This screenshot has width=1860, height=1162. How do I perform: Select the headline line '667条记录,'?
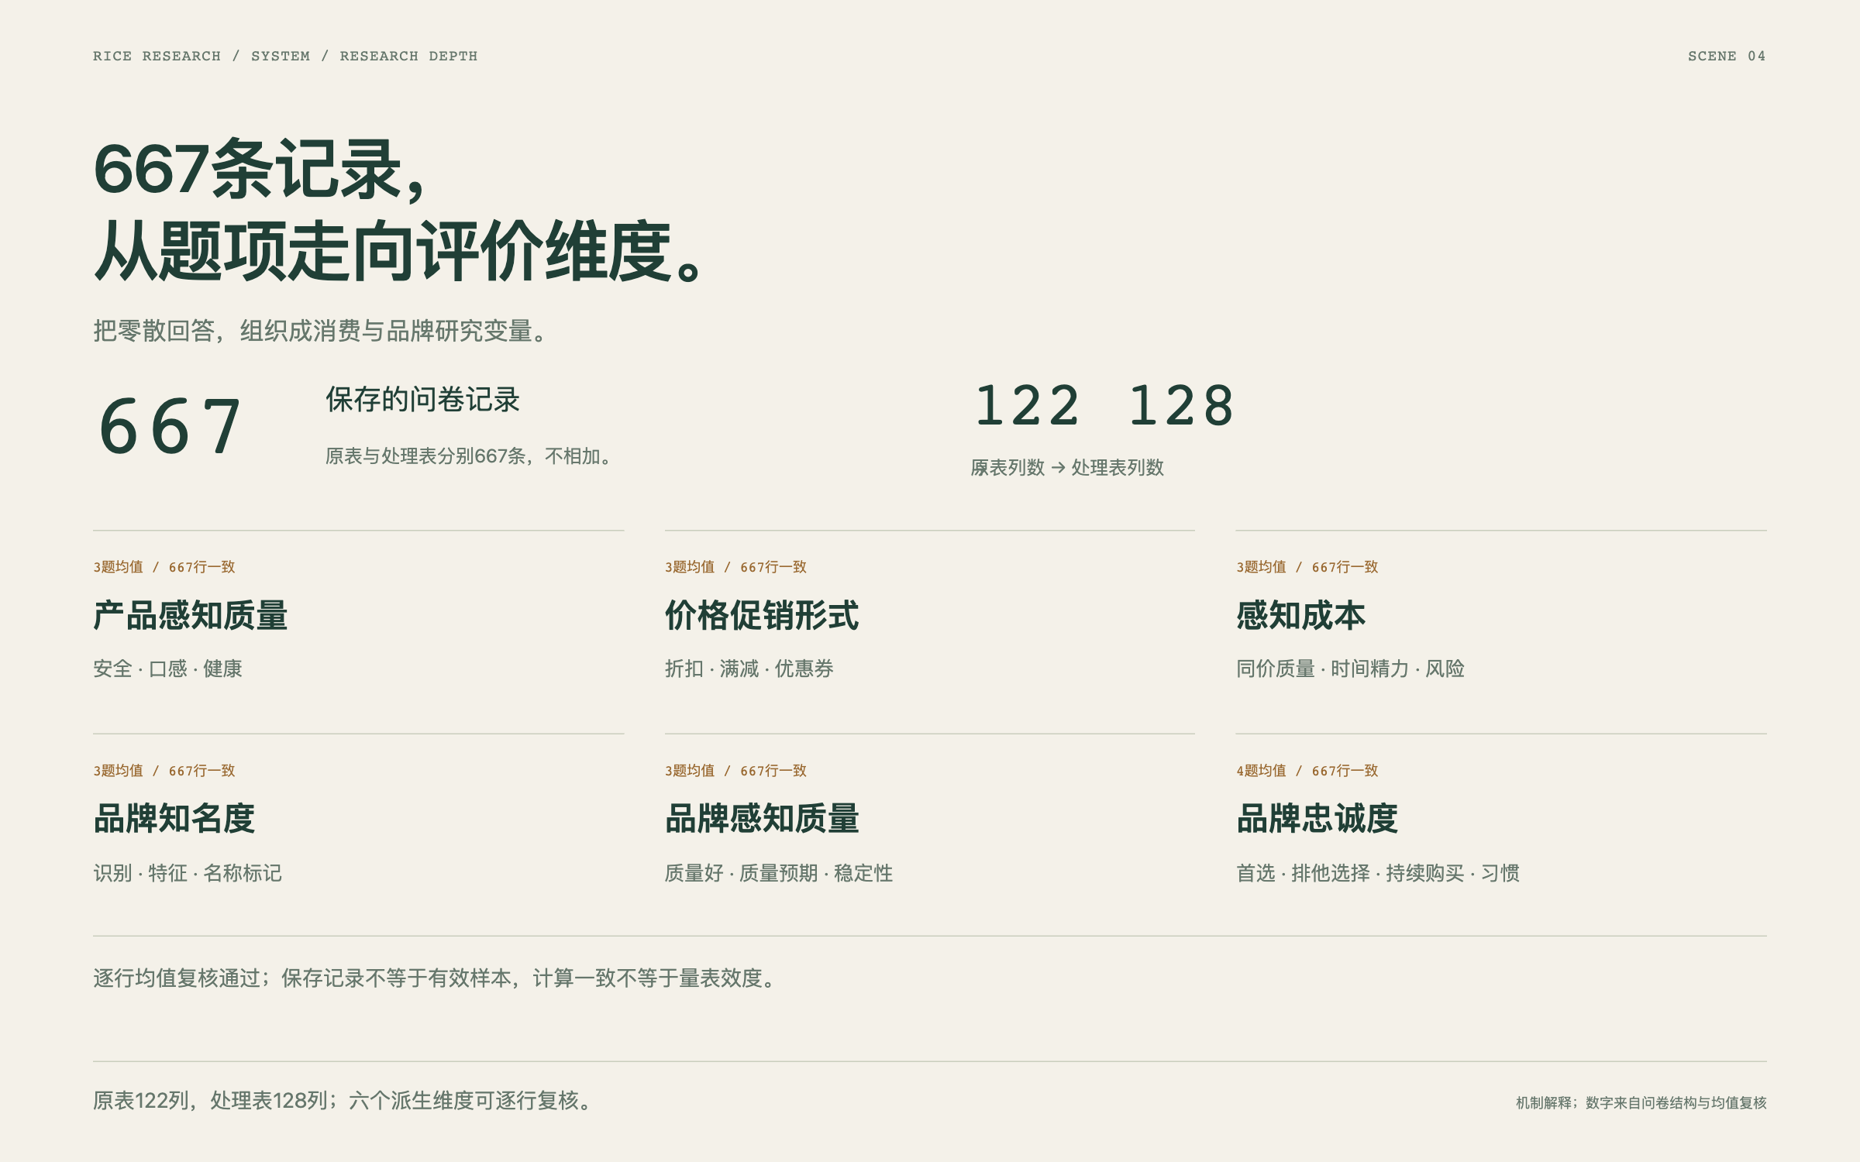(260, 170)
